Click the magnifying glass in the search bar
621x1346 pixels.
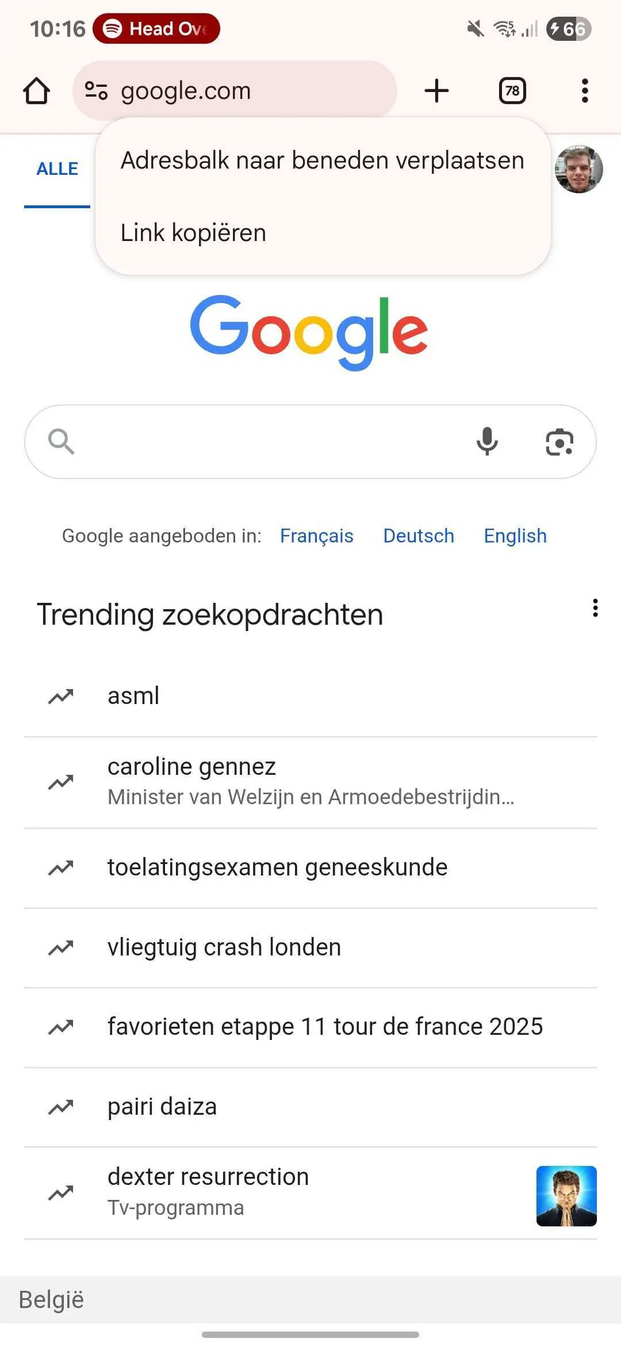(62, 441)
